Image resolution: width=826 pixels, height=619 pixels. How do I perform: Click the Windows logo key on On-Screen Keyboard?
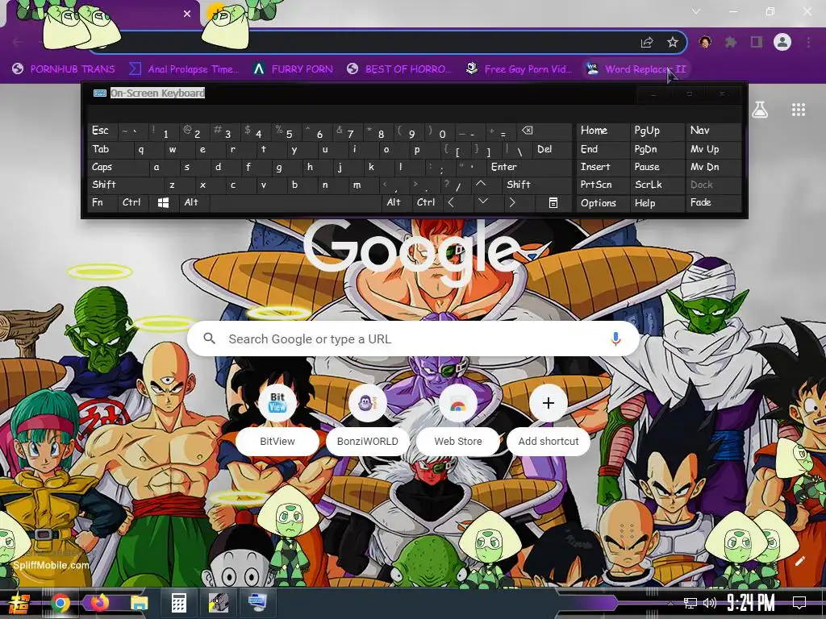pos(163,202)
